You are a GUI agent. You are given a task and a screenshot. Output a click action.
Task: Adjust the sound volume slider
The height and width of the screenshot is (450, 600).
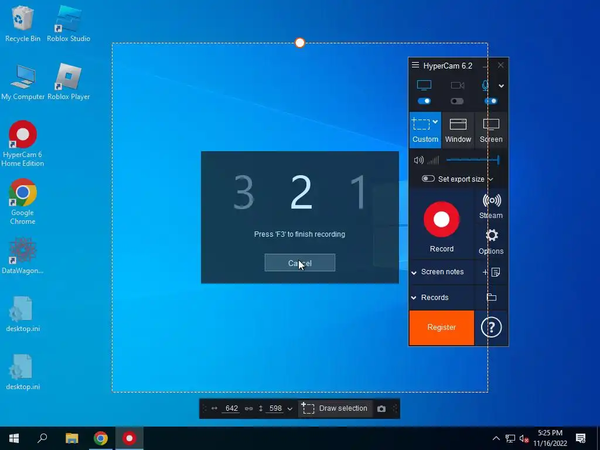click(x=473, y=160)
